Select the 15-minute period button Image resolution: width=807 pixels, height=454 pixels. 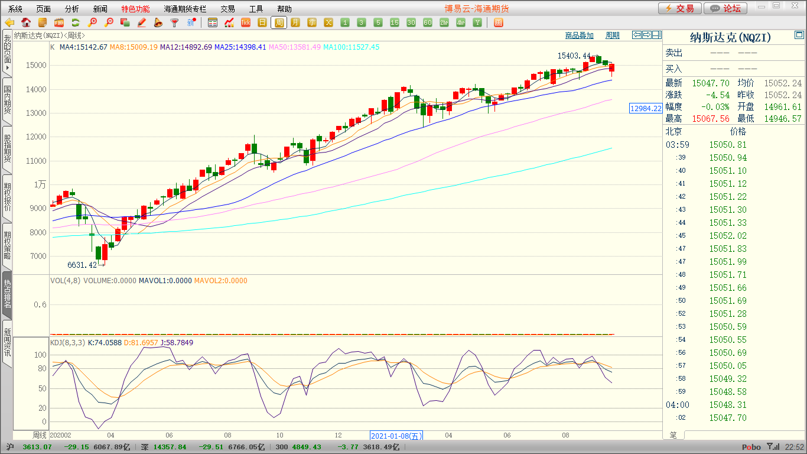tap(395, 22)
